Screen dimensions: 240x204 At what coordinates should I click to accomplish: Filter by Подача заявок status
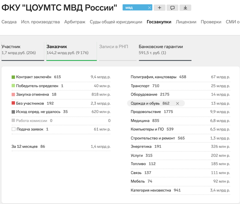coord(61,129)
